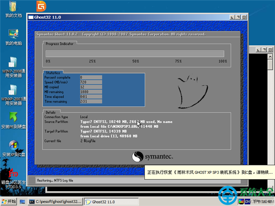The height and width of the screenshot is (206, 275).
Task: Close the Ghost32 11.0 window
Action: (244, 17)
